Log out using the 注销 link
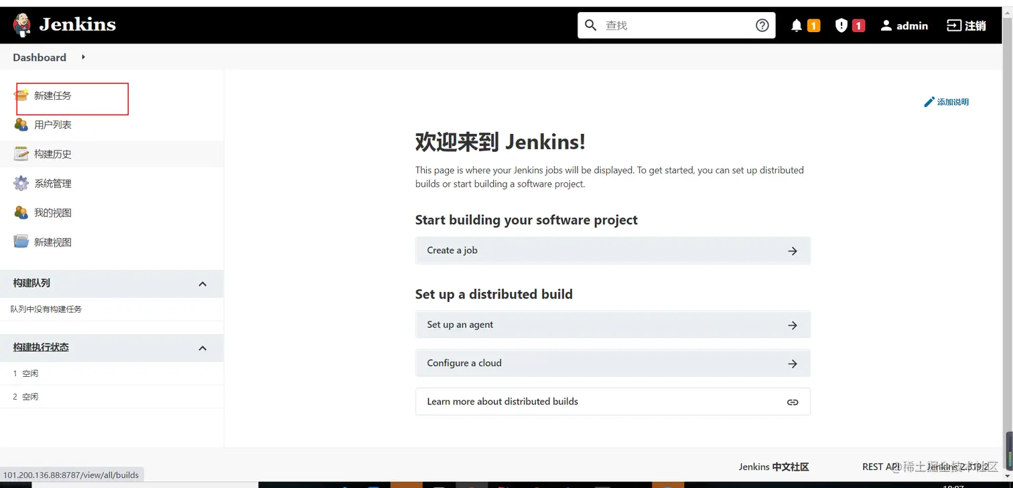 coord(966,25)
